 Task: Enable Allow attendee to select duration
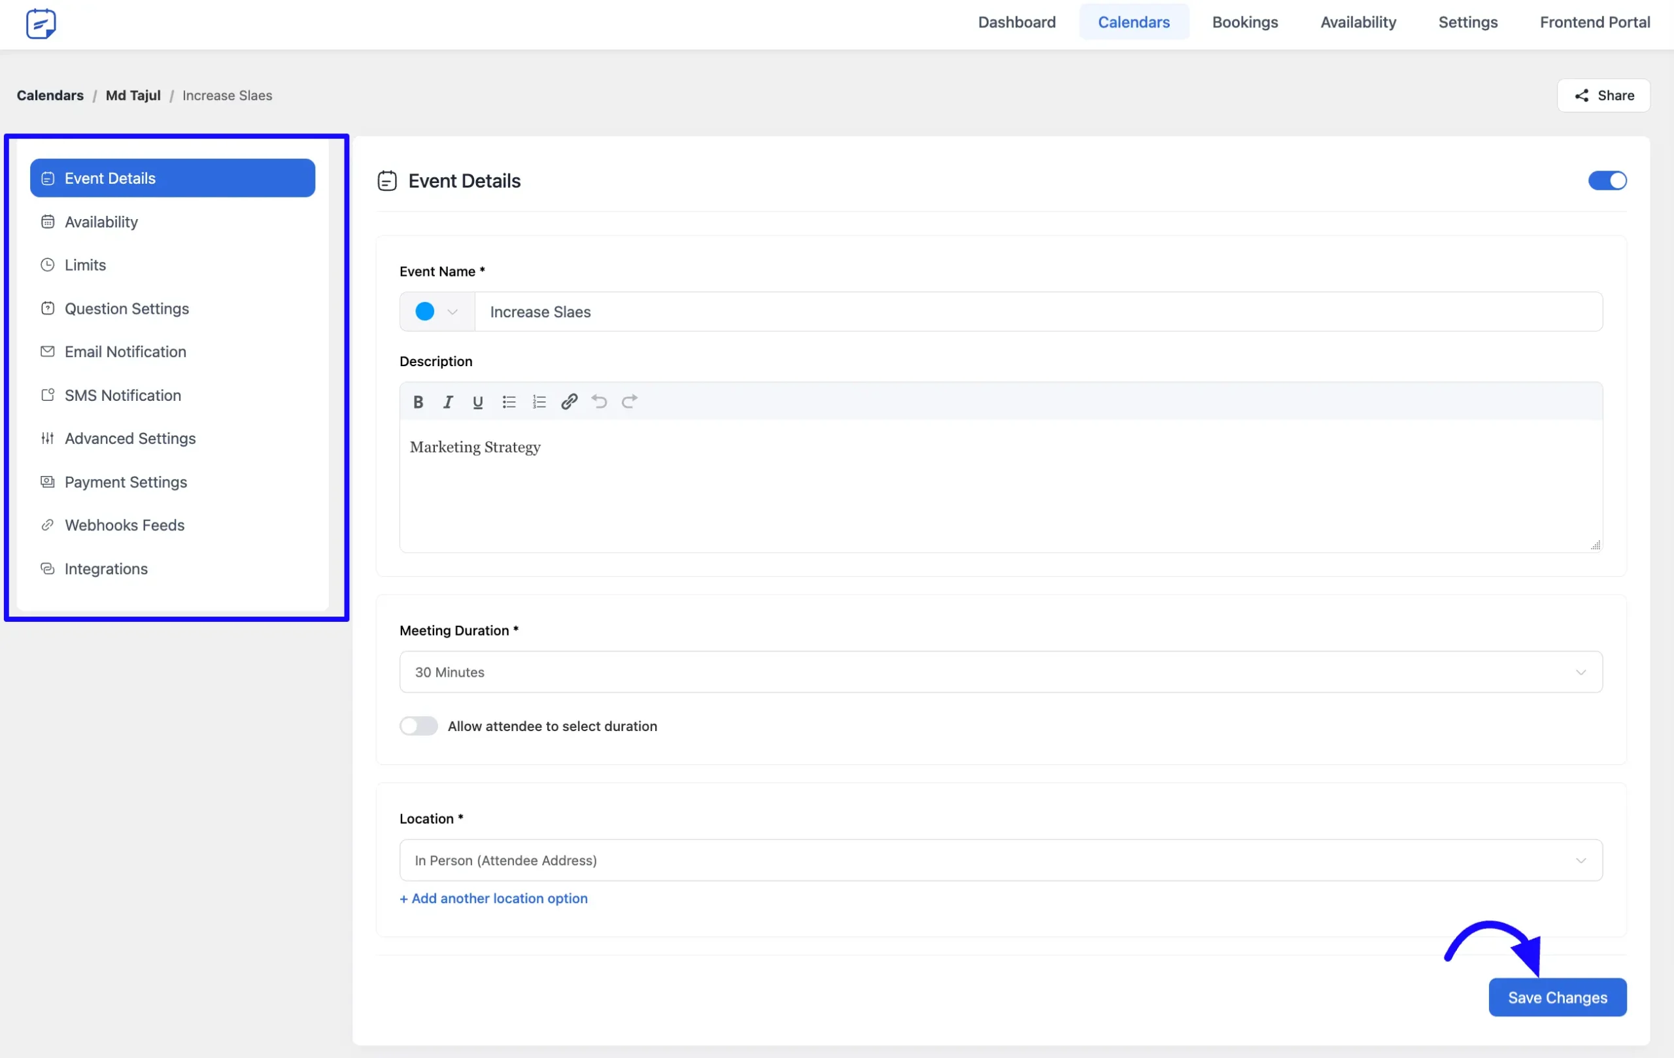coord(418,726)
